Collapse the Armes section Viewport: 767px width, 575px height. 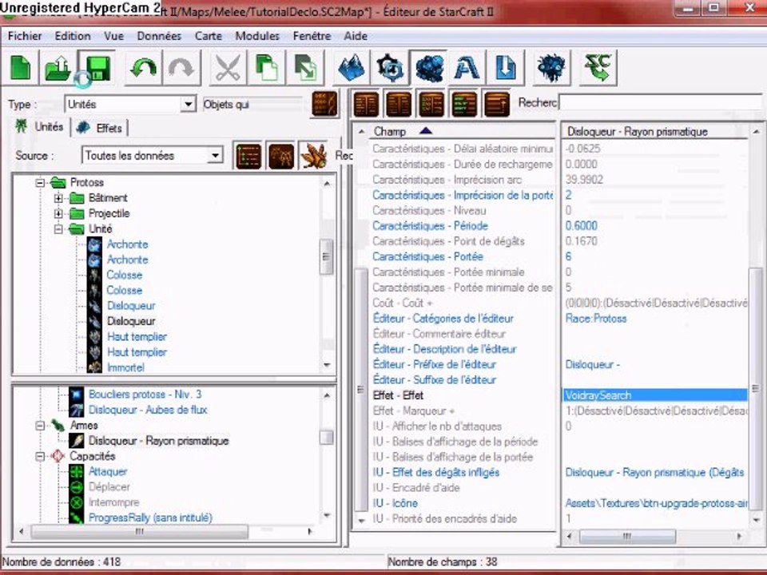click(40, 426)
